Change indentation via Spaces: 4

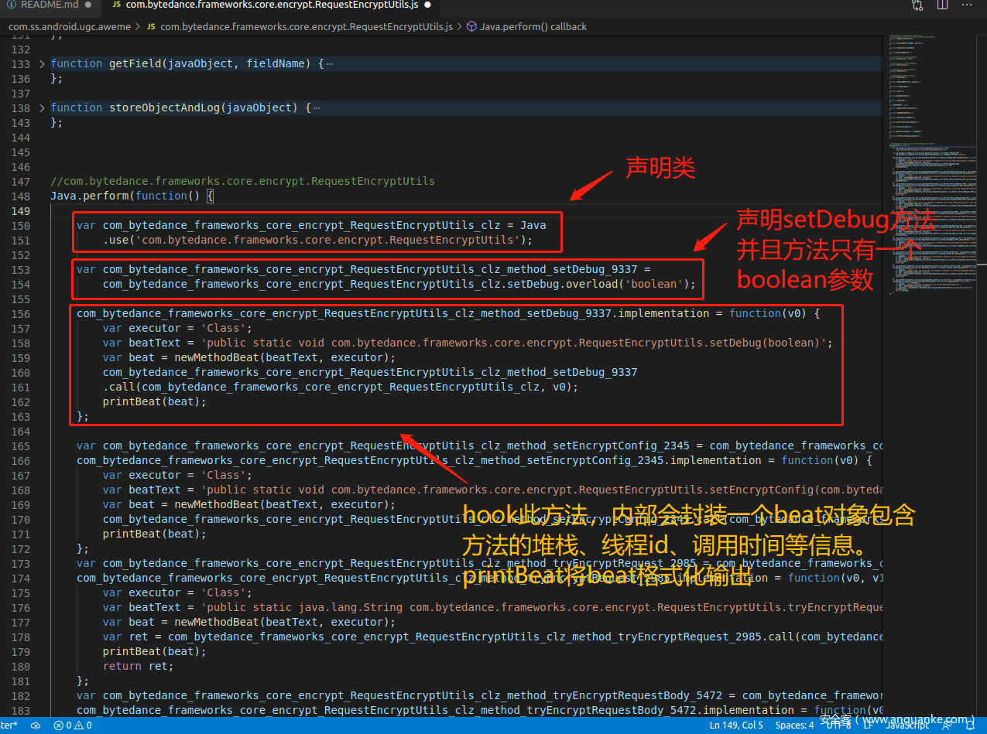794,725
